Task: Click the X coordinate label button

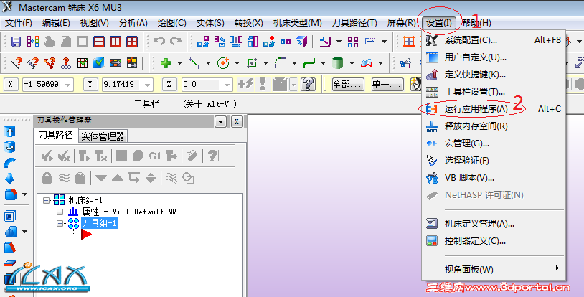Action: (11, 85)
